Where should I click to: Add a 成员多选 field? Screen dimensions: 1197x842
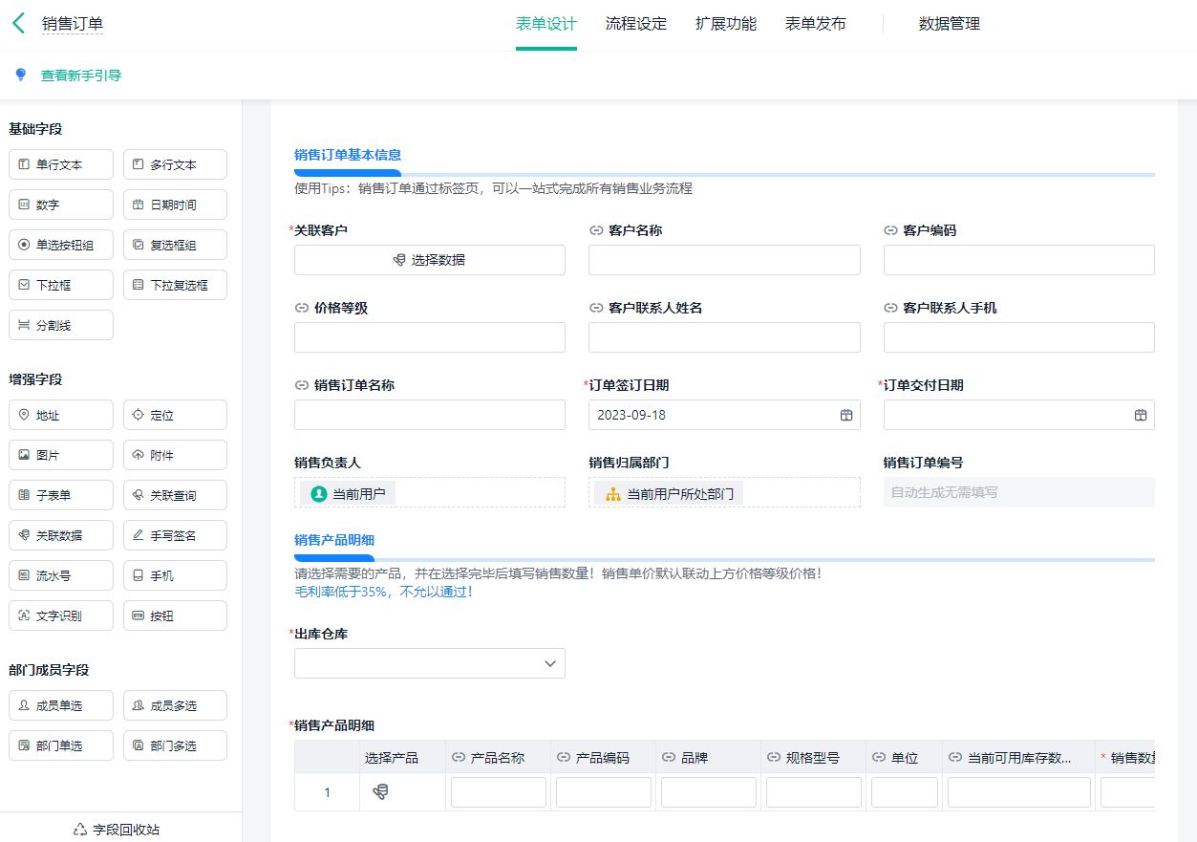[175, 705]
